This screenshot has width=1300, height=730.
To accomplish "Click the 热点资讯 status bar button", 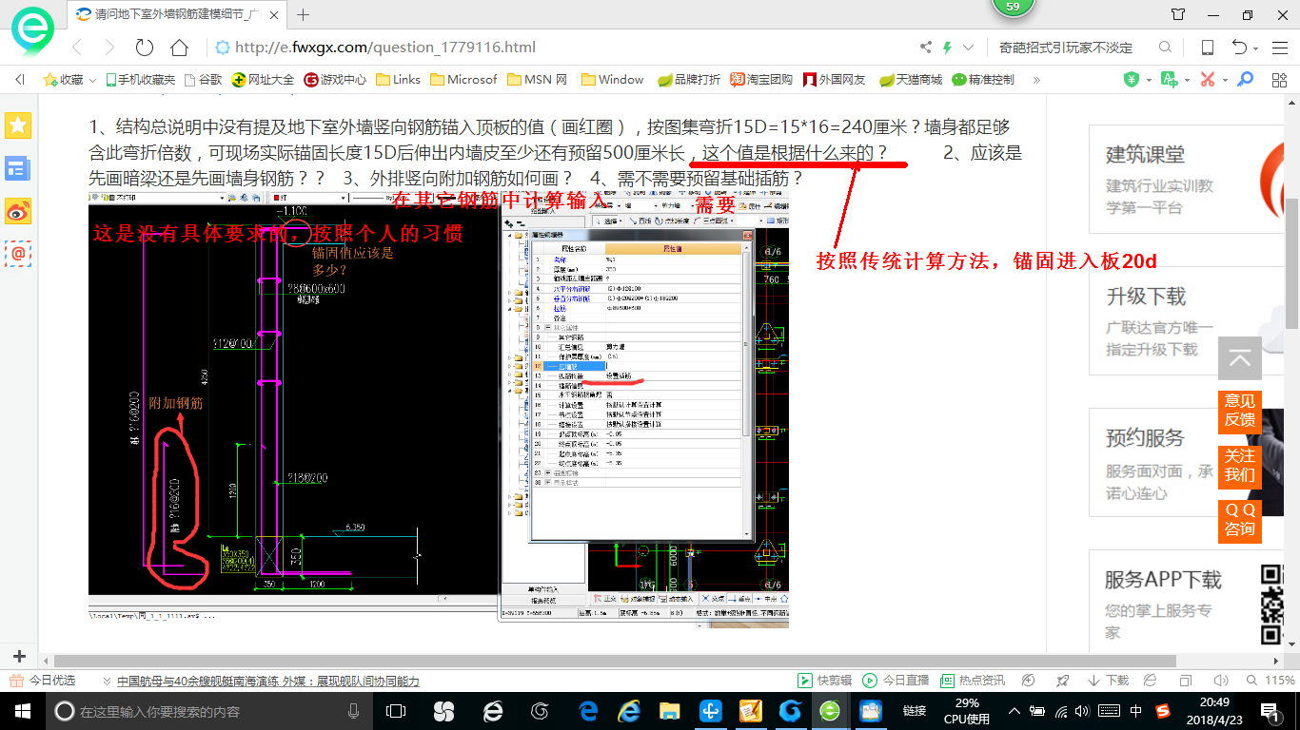I will [x=973, y=681].
